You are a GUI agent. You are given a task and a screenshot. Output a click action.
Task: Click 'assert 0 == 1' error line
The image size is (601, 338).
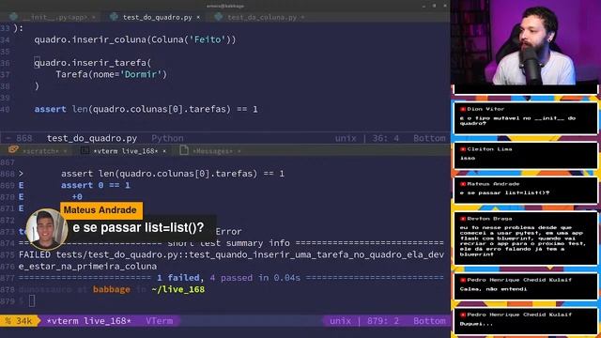96,185
